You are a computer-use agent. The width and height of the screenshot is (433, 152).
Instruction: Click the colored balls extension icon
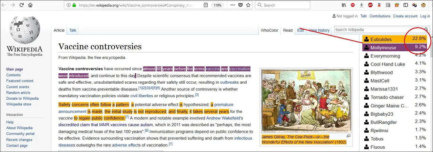pos(414,5)
